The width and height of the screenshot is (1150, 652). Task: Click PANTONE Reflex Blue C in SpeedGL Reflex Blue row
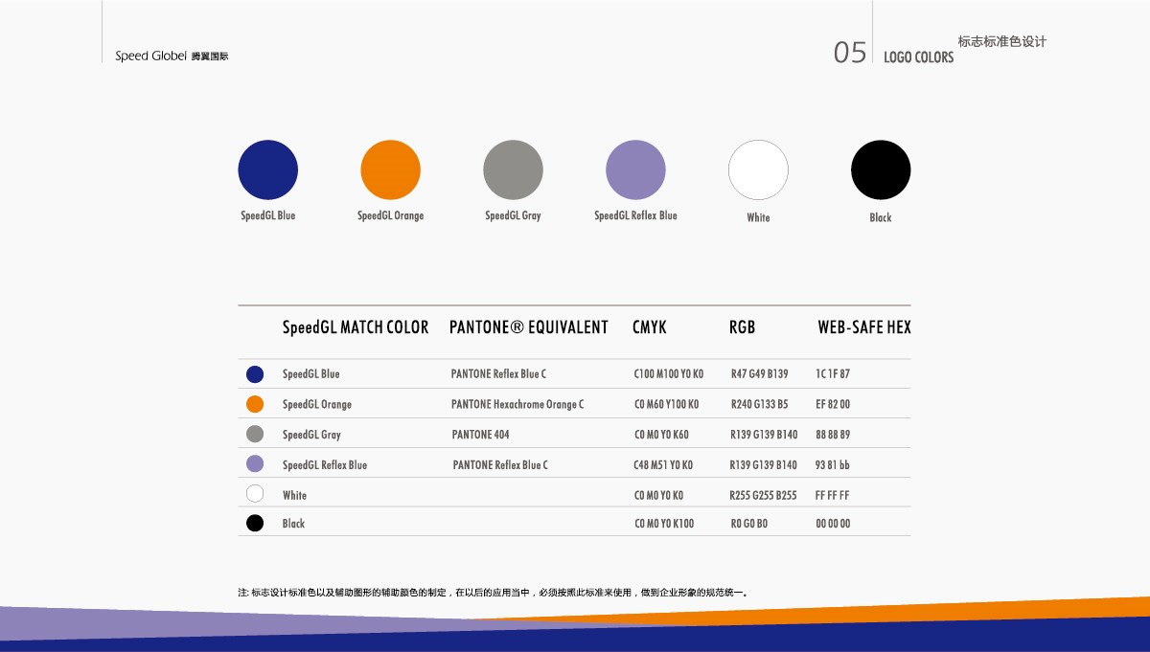pos(500,465)
